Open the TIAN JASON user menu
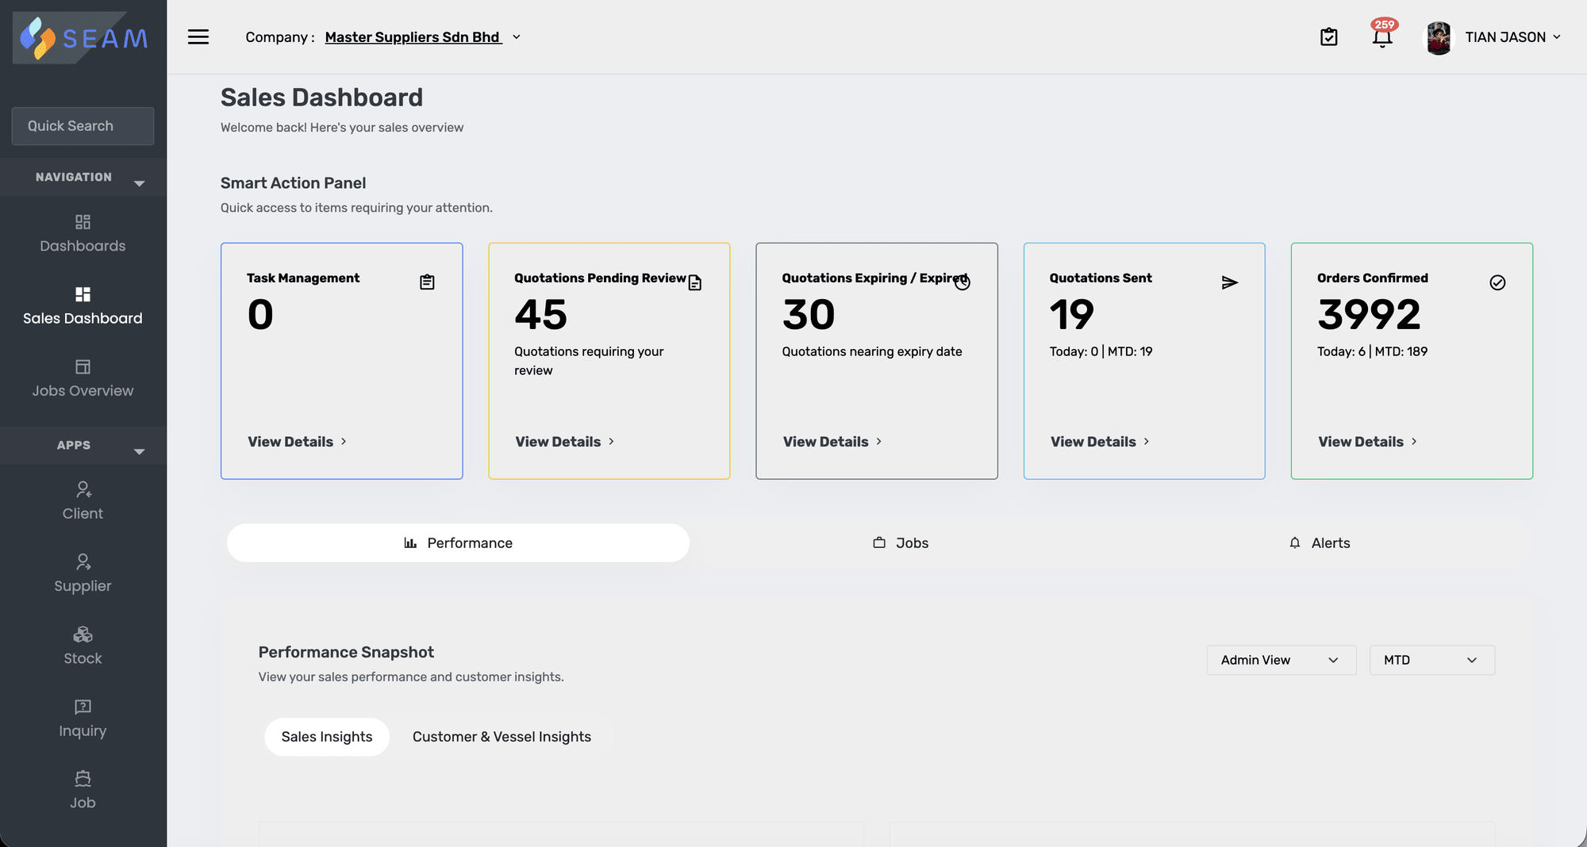 [x=1512, y=37]
